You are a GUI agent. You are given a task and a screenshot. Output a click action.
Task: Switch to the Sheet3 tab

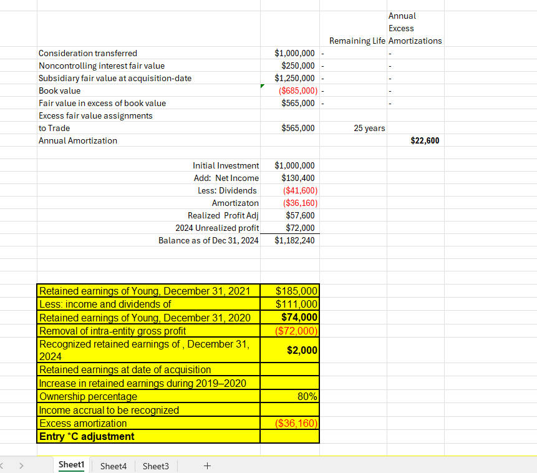pyautogui.click(x=155, y=466)
